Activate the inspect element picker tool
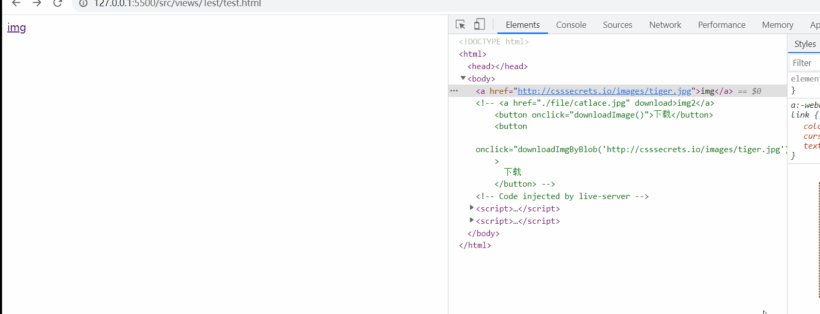The height and width of the screenshot is (314, 820). pyautogui.click(x=460, y=24)
